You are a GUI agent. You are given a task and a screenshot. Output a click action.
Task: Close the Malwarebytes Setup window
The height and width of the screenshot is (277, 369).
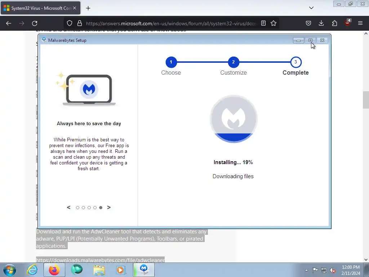[x=322, y=40]
